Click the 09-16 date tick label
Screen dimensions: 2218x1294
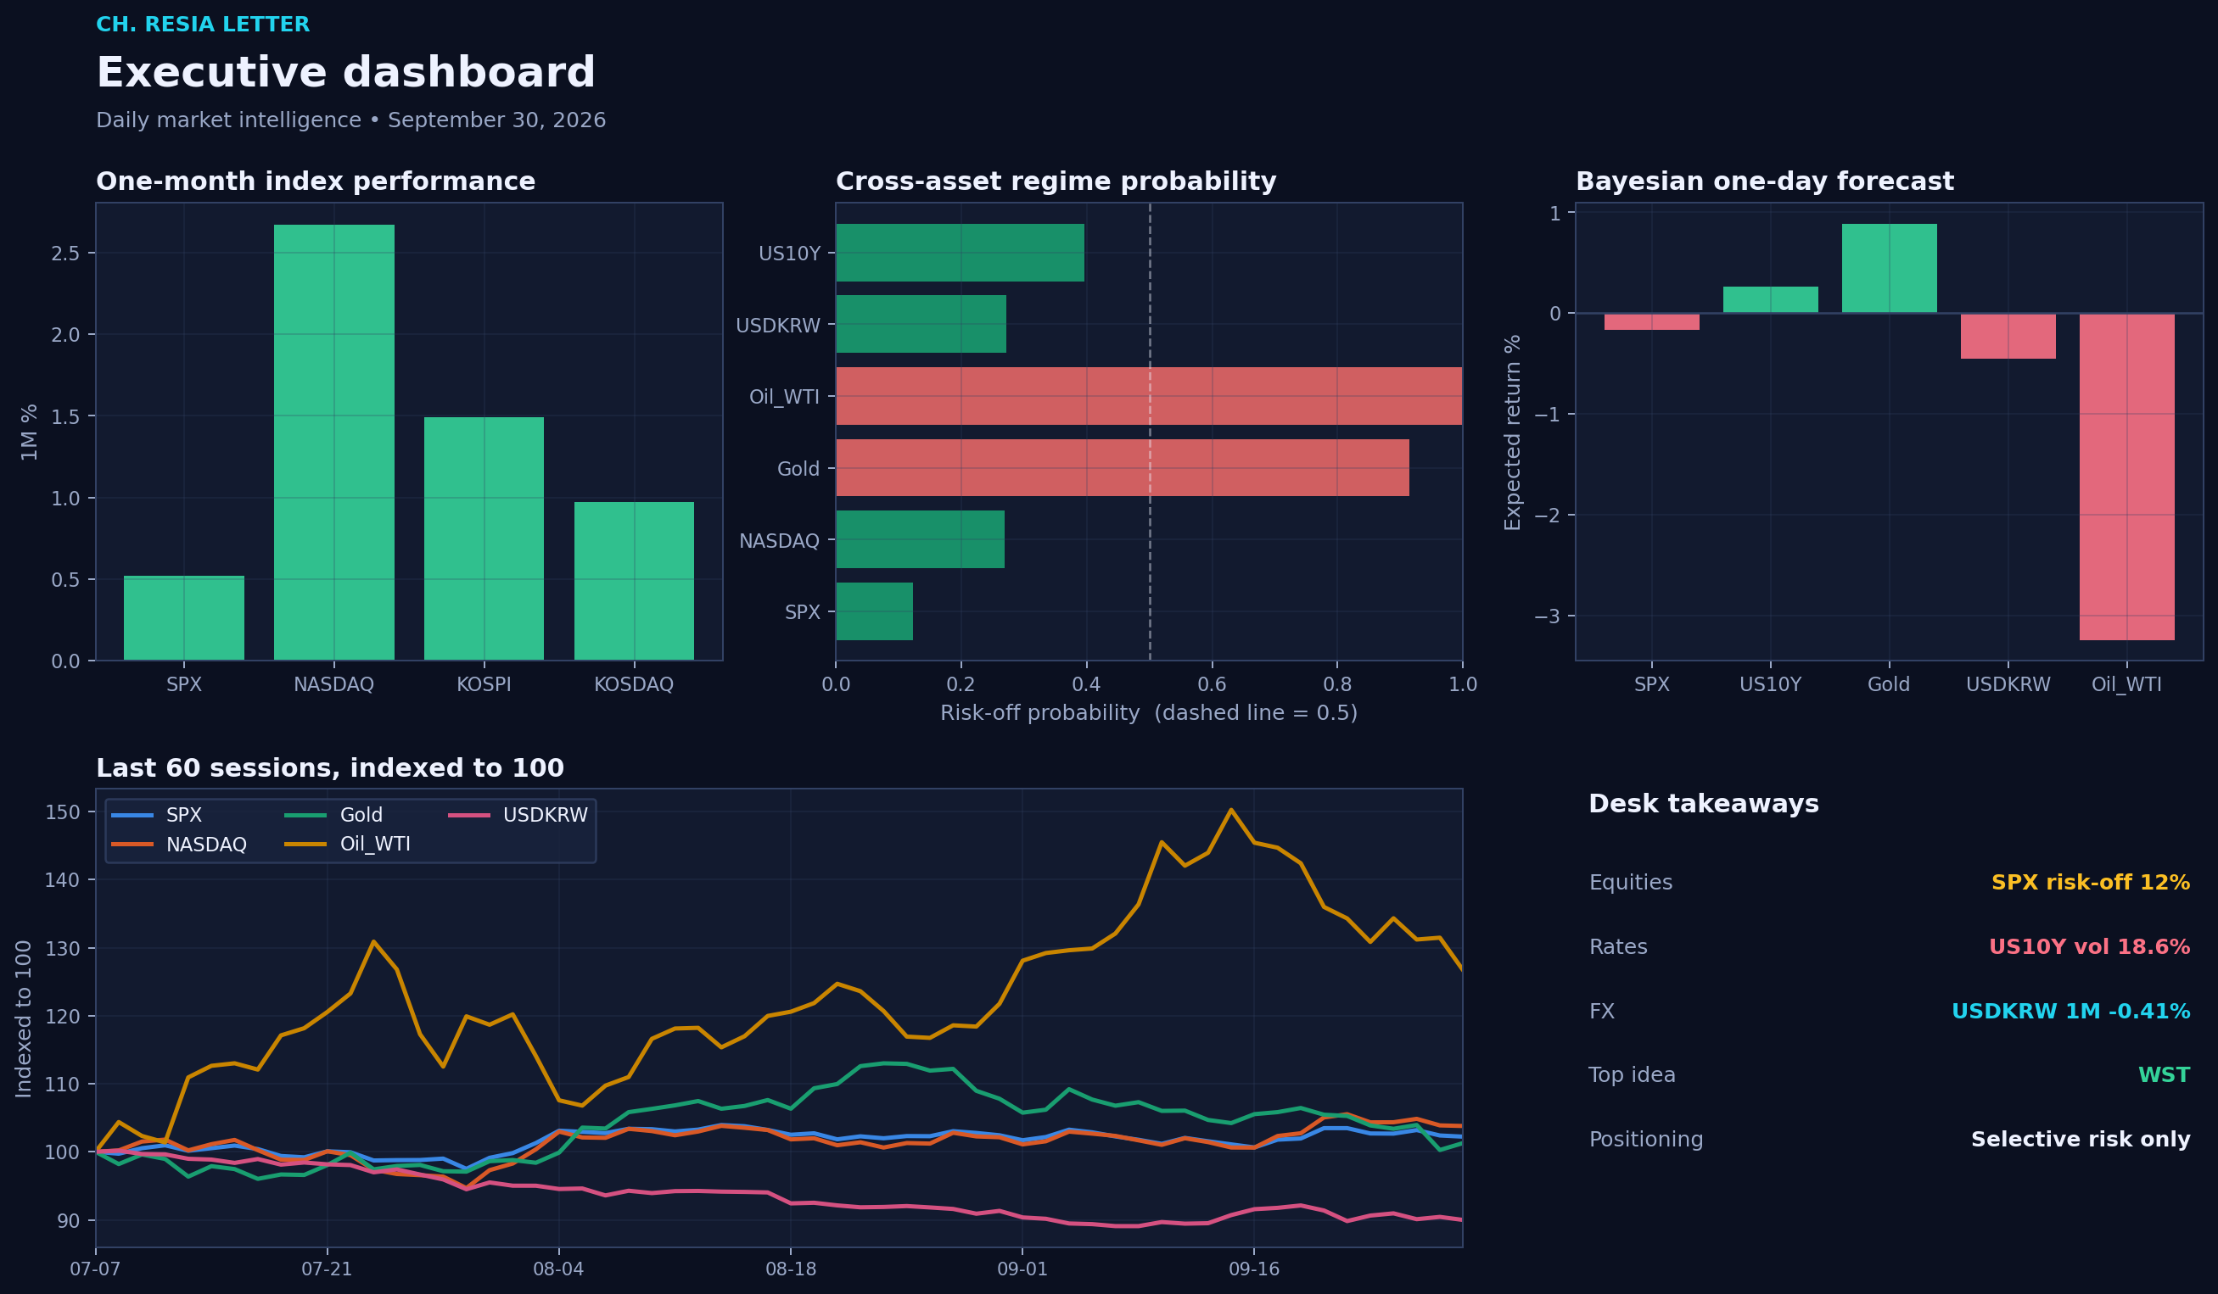(1253, 1269)
